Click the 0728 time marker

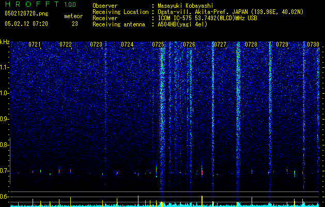click(x=251, y=45)
